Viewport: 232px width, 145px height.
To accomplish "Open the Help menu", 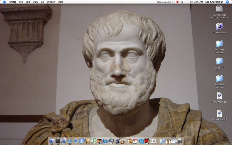I will [61, 2].
